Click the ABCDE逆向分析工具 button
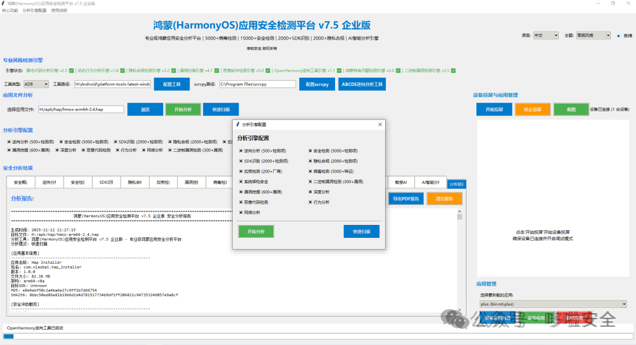636x345 pixels. point(362,84)
